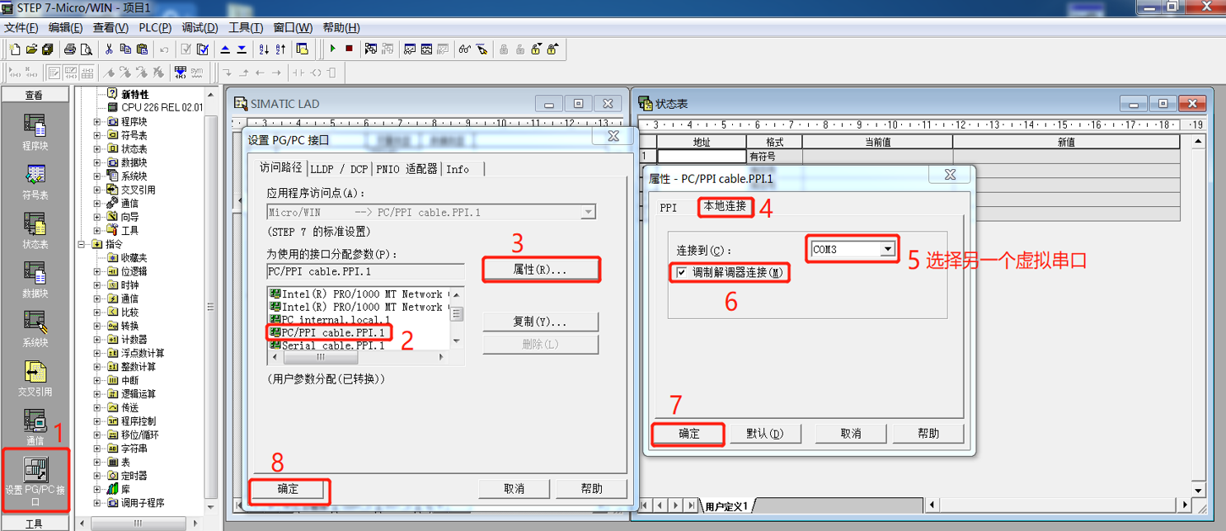Open 数据块 in the 查看 sidebar
1226x531 pixels.
(x=35, y=280)
